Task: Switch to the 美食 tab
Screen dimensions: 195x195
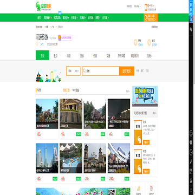Action: [x=82, y=56]
